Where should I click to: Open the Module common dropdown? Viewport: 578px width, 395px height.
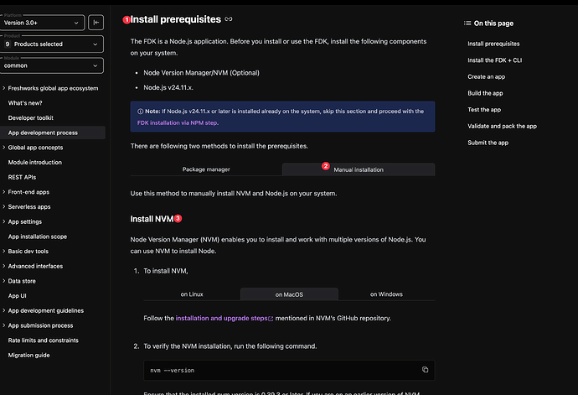click(x=52, y=65)
